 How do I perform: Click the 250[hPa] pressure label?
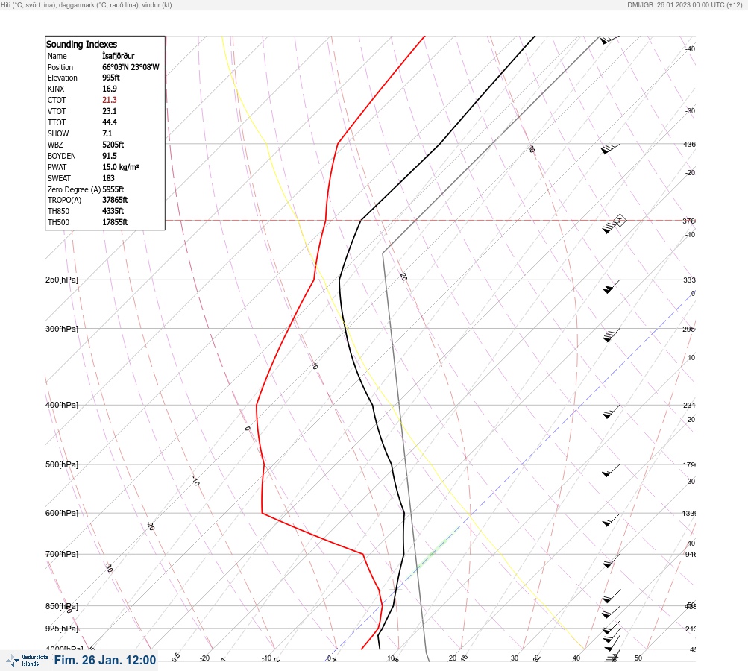coord(62,280)
